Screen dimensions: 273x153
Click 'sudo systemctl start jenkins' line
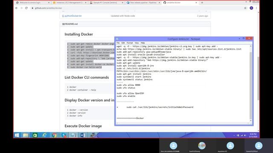pyautogui.click(x=134, y=76)
